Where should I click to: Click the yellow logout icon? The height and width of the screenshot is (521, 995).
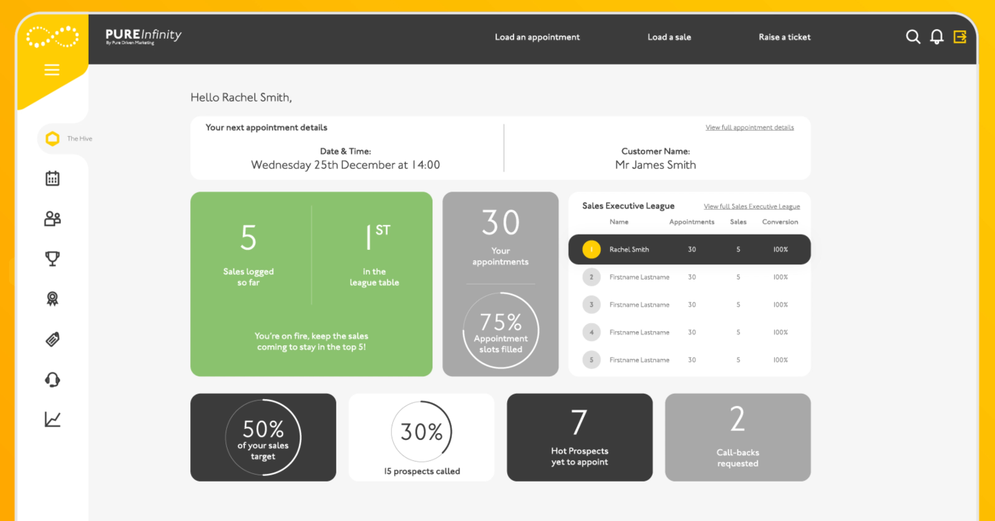(x=960, y=37)
